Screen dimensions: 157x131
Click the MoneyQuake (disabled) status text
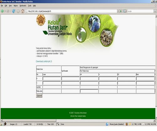117,124
